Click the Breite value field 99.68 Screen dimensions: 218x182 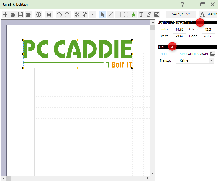point(179,36)
